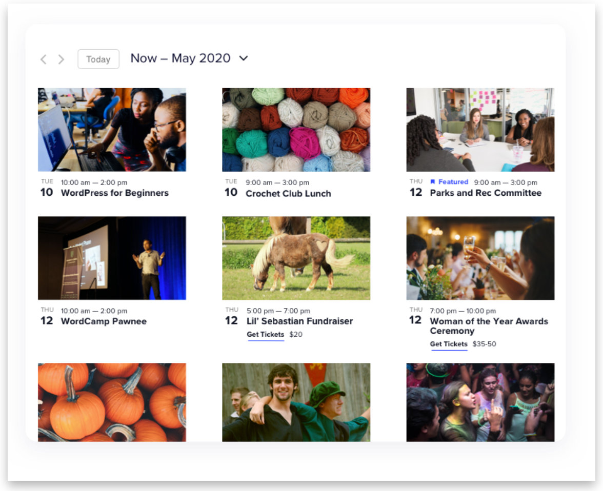Select the champagne toast thumbnail image
Image resolution: width=603 pixels, height=491 pixels.
pos(480,258)
